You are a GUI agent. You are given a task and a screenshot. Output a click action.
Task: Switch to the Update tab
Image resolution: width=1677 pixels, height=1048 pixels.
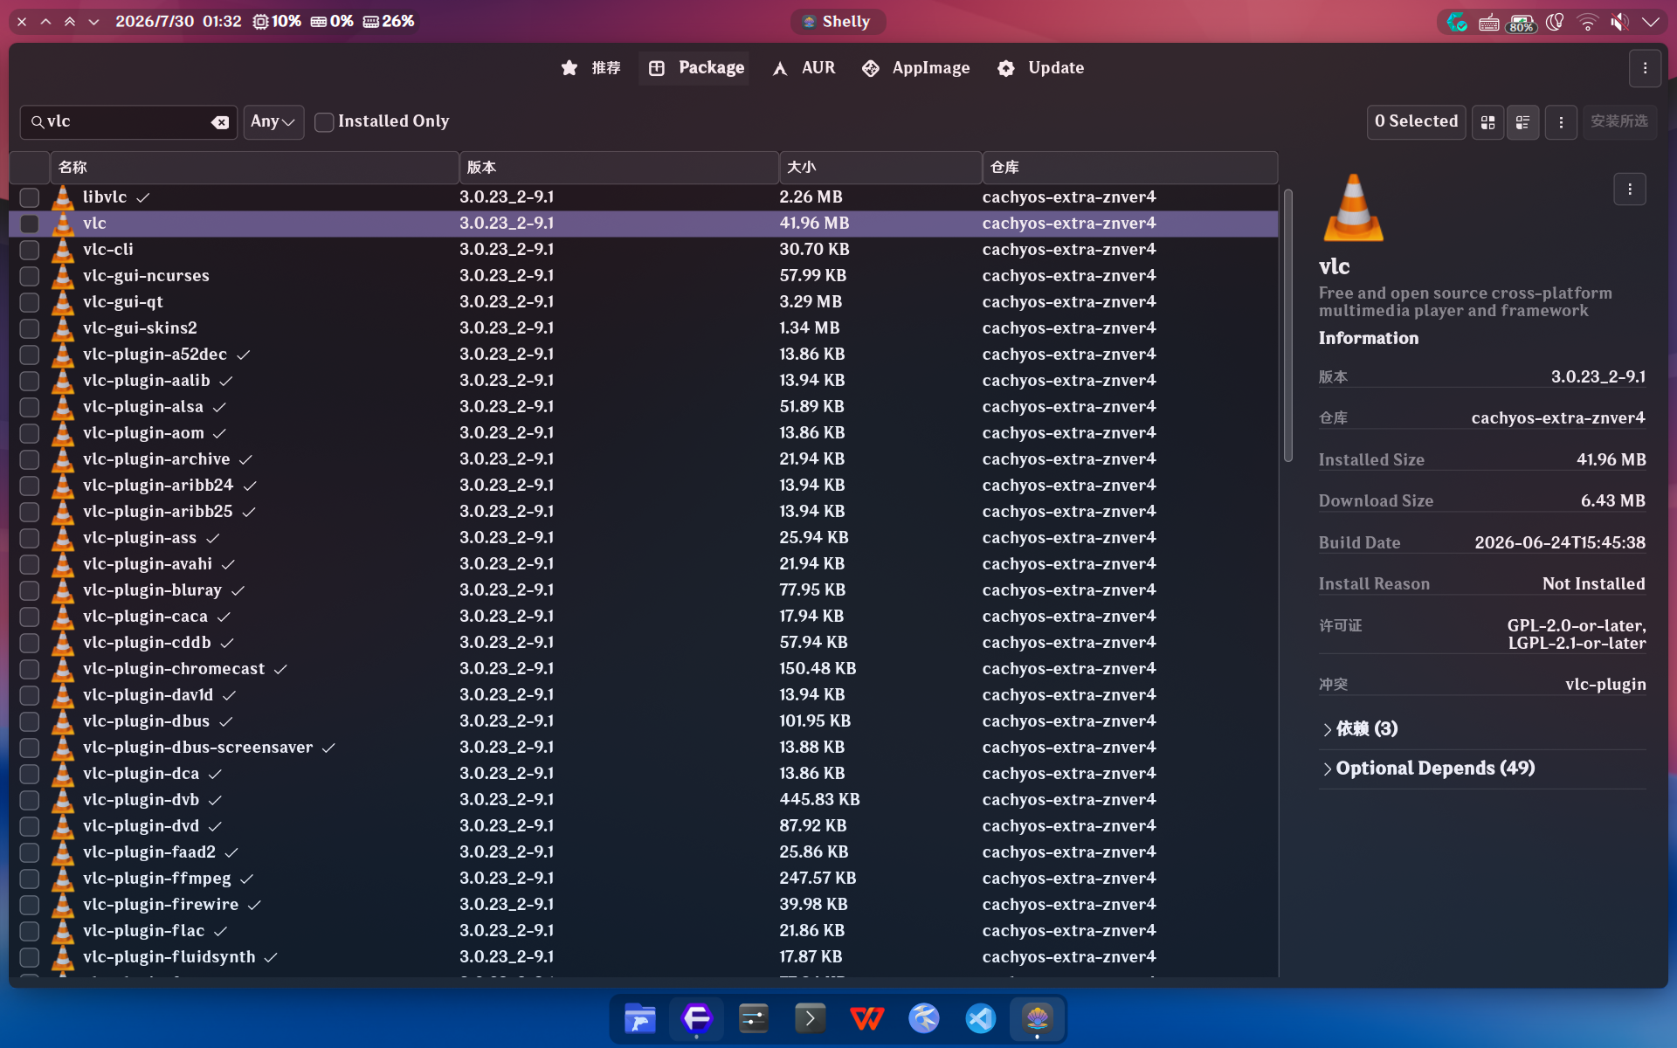[x=1040, y=68]
